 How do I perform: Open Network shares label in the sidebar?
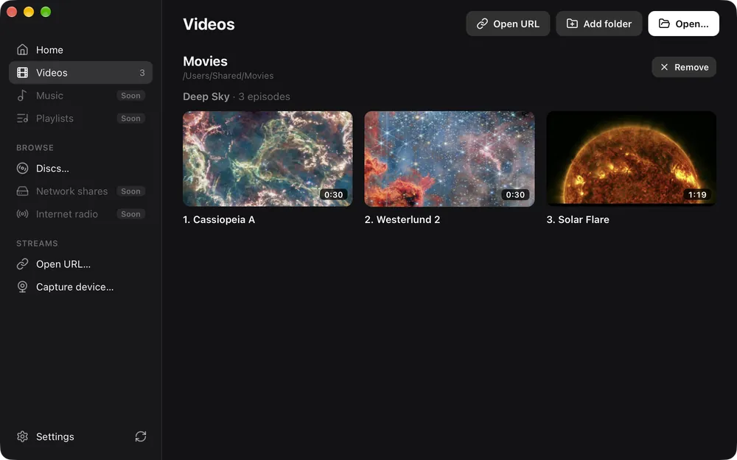(72, 191)
